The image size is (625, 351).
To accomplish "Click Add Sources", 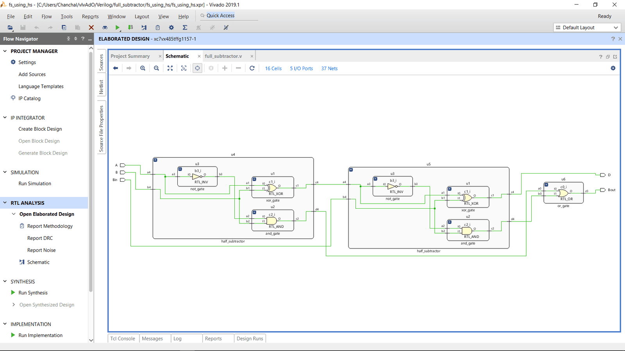I will pyautogui.click(x=32, y=74).
